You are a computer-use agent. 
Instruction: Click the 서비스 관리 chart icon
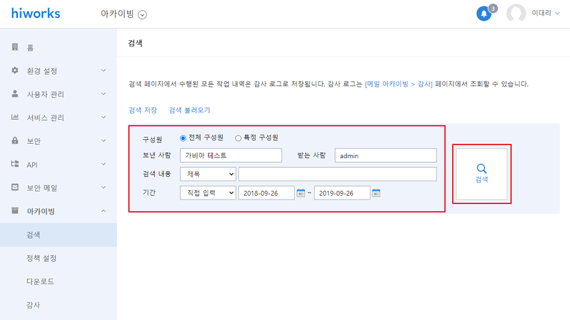tap(15, 117)
